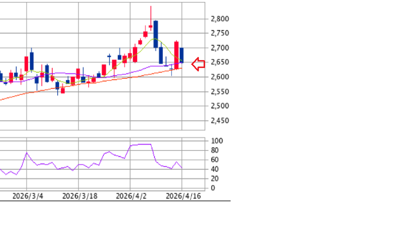
Task: Click the 2026/4/2 date label
Action: tap(131, 196)
